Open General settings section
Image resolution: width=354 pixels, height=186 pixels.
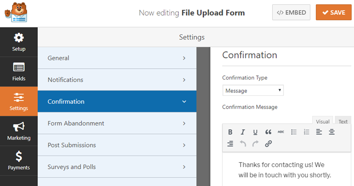click(117, 58)
